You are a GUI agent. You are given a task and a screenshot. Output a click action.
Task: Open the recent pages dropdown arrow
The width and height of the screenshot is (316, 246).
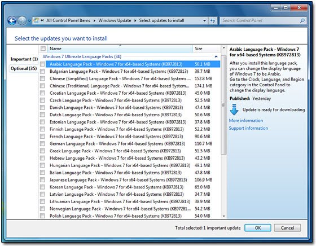29,21
